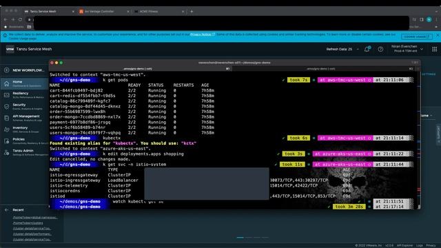Viewport: 441px width, 248px height.
Task: Open a new browser tab
Action: [192, 12]
